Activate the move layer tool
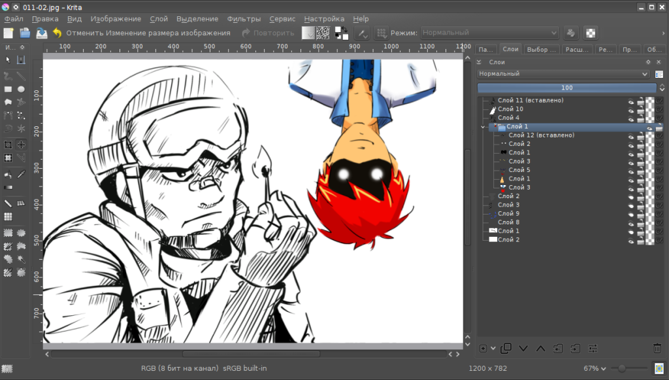 21,145
